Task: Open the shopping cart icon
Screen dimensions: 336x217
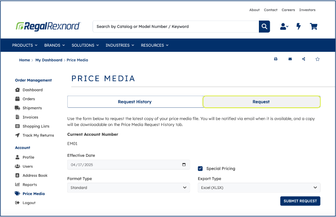Action: (x=314, y=26)
